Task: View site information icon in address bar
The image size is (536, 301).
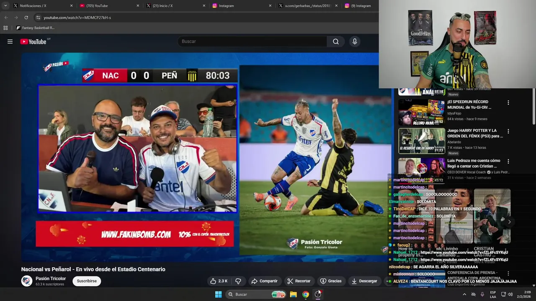Action: (x=38, y=18)
